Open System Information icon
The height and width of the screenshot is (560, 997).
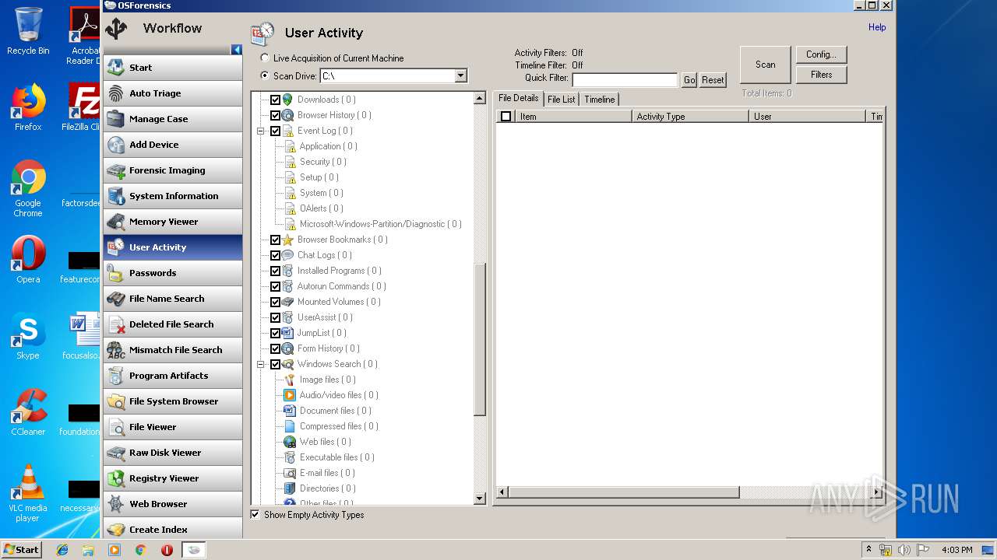click(x=116, y=196)
